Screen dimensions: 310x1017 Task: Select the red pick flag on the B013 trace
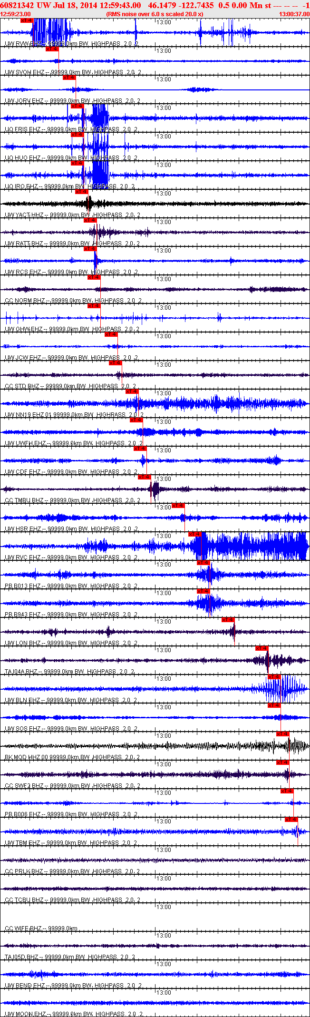pyautogui.click(x=203, y=563)
